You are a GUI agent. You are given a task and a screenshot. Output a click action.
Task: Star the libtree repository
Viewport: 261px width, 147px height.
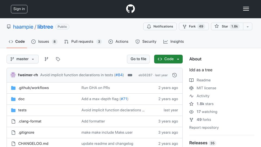pyautogui.click(x=227, y=26)
